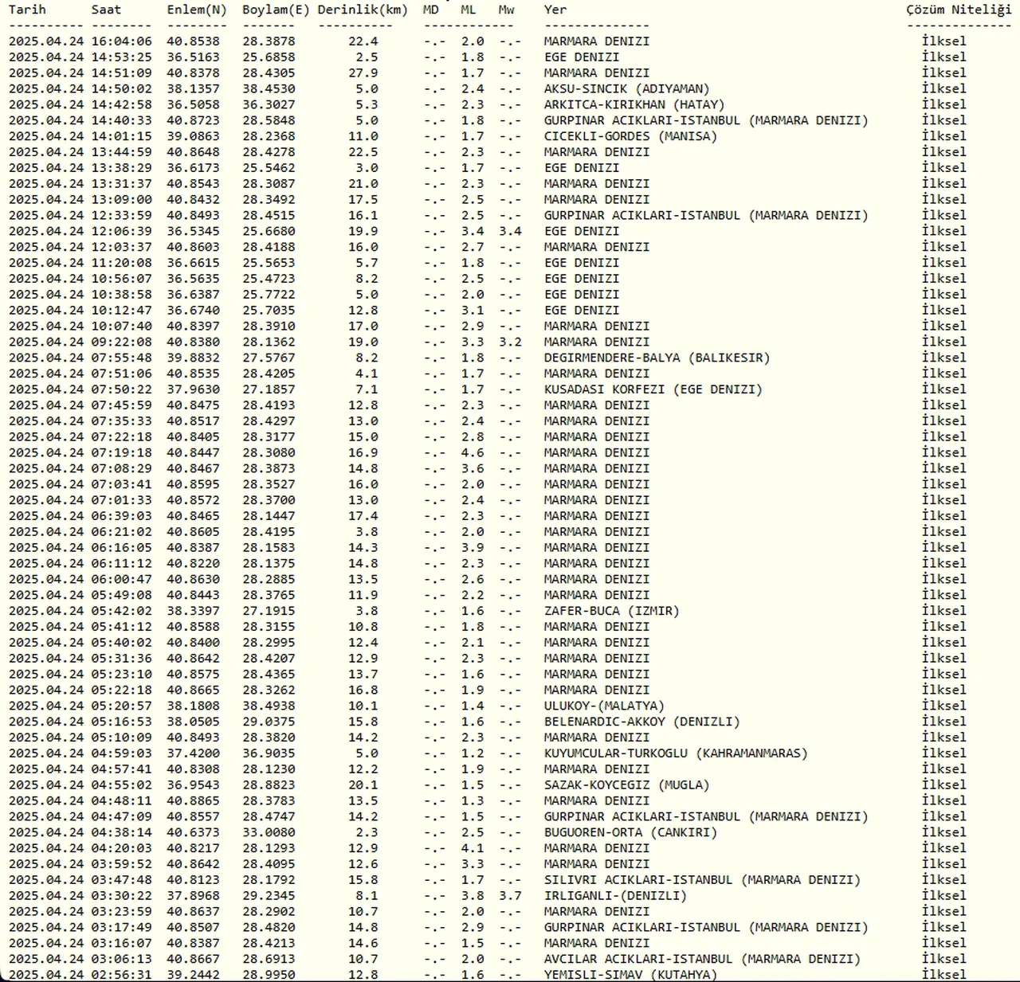
Task: Click the Tarih column header
Action: tap(27, 10)
